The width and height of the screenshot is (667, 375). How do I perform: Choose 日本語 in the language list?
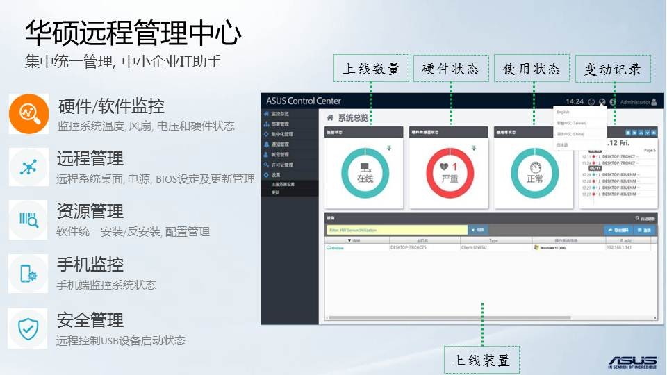pos(562,145)
